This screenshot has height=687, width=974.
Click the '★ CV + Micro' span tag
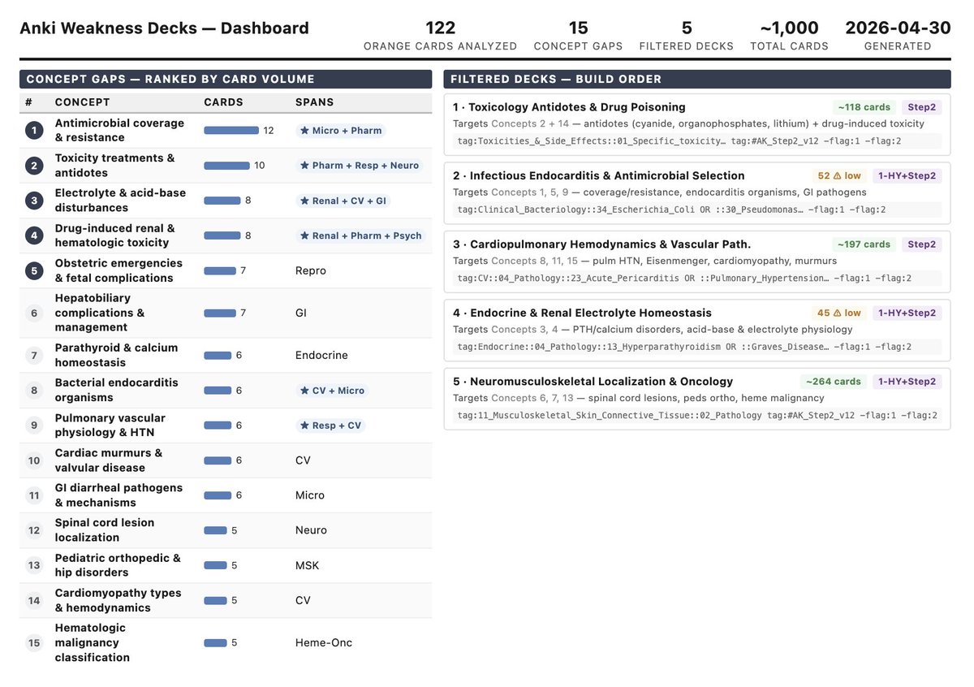click(332, 391)
